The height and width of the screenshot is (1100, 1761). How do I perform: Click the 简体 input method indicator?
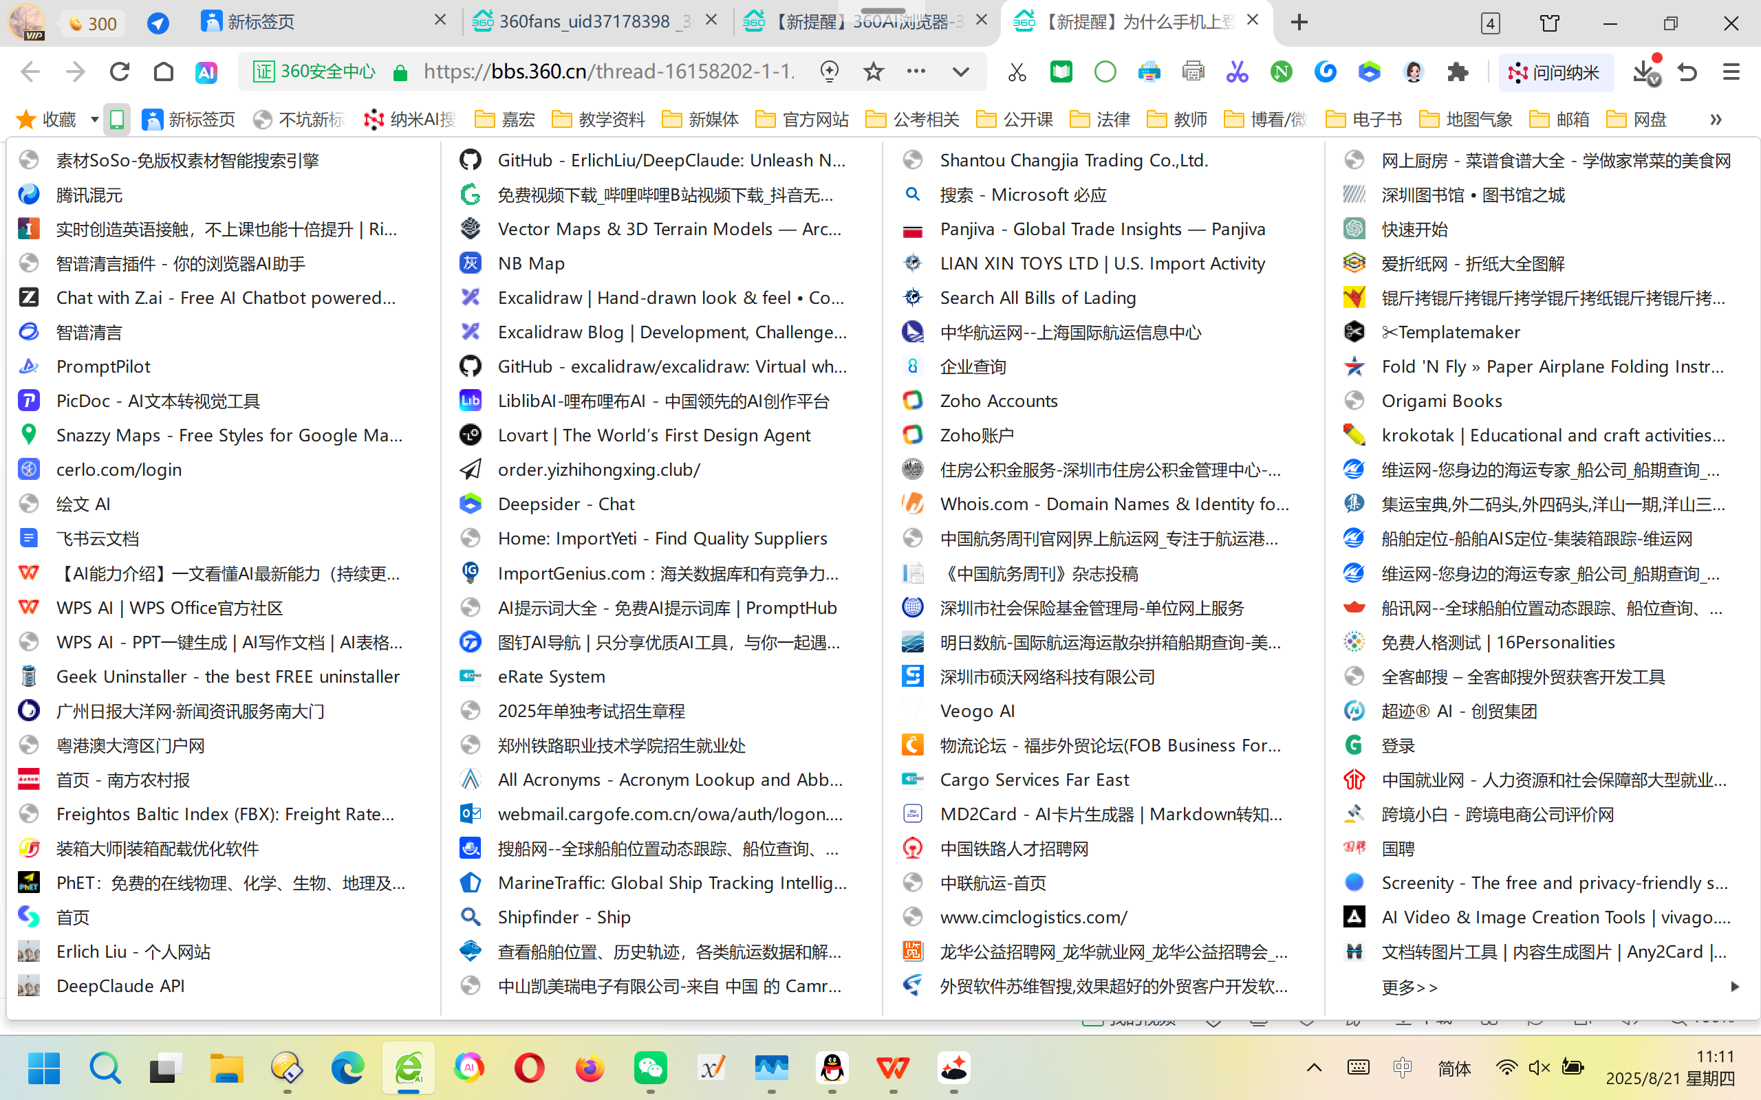pyautogui.click(x=1455, y=1068)
